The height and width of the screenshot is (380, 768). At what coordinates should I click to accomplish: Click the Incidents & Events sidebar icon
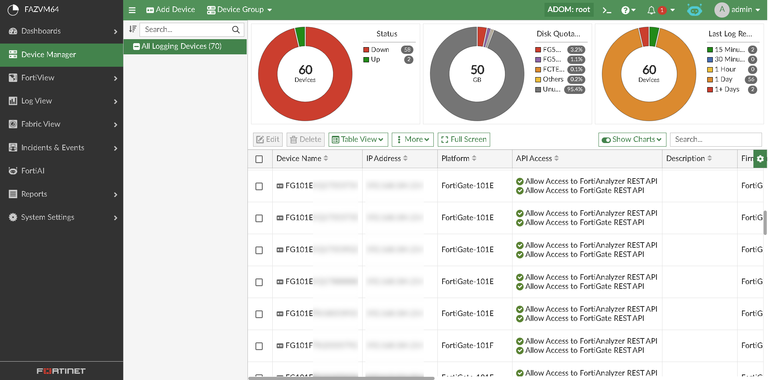tap(13, 147)
